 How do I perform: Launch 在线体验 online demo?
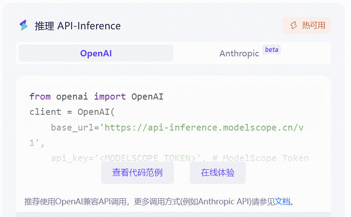coord(218,173)
